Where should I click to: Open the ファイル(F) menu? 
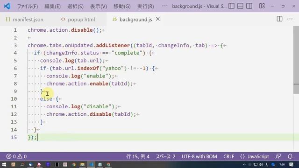coord(28,6)
